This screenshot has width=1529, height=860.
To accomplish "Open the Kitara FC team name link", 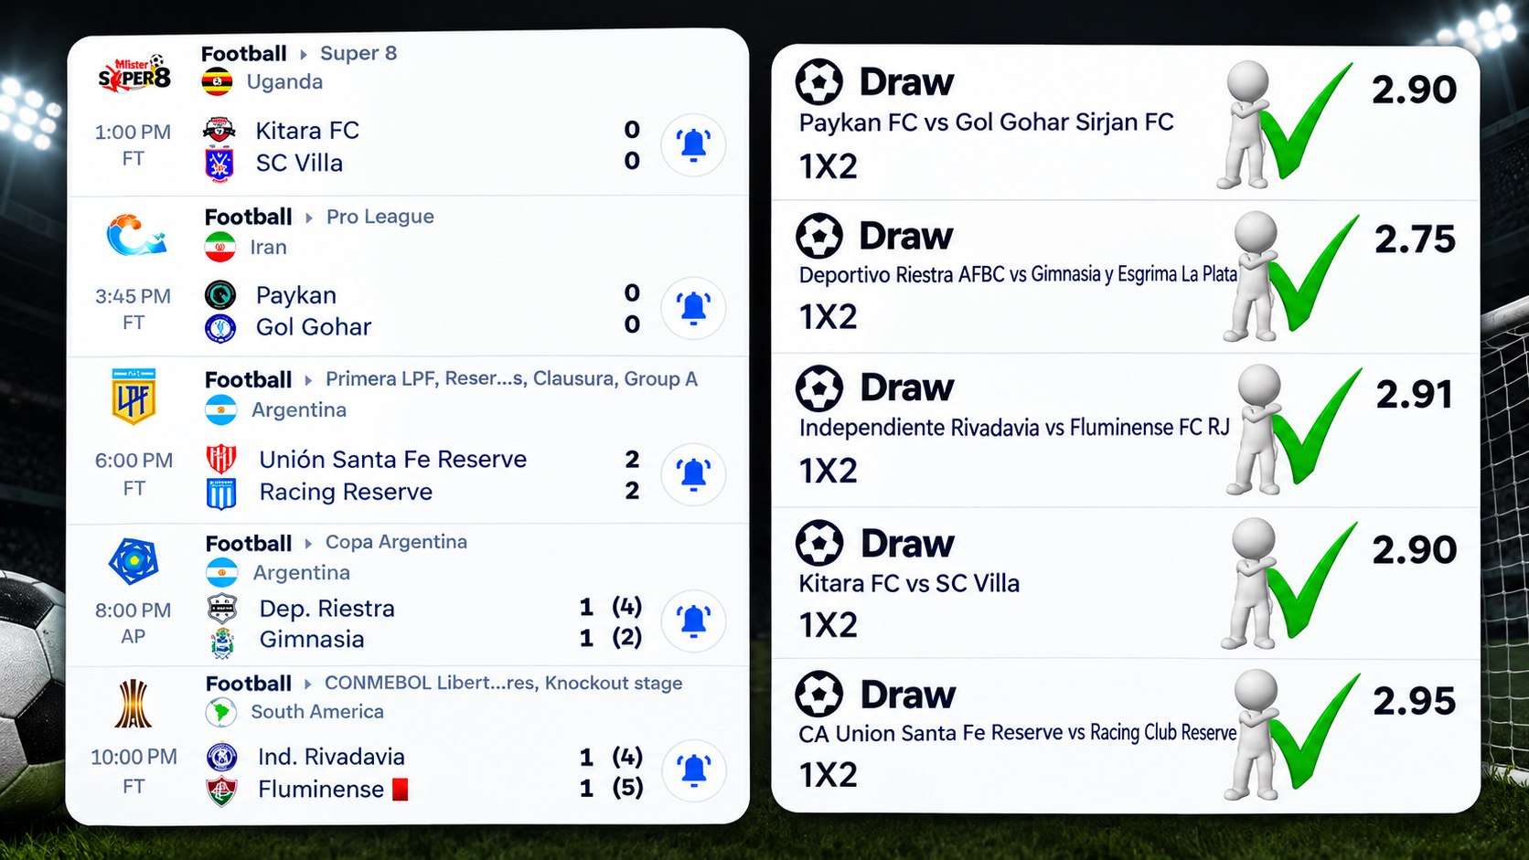I will [307, 131].
